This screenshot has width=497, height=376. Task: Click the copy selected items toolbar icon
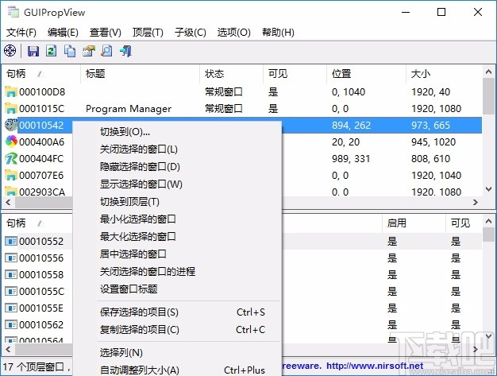(x=70, y=51)
